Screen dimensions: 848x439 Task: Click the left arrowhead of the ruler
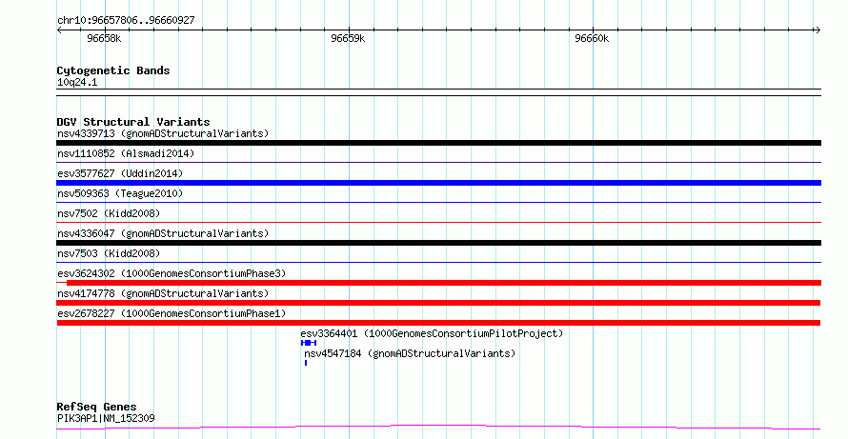(x=59, y=30)
